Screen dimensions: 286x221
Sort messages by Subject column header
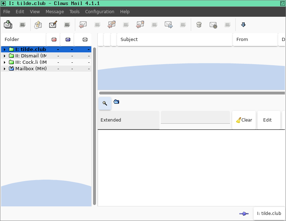174,40
